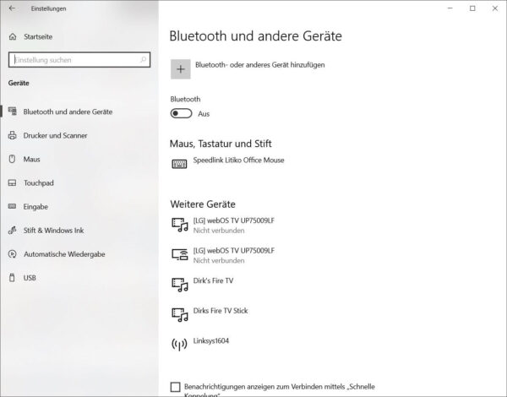The height and width of the screenshot is (397, 507).
Task: Click the Stift & Windows Ink pen icon
Action: pos(13,231)
